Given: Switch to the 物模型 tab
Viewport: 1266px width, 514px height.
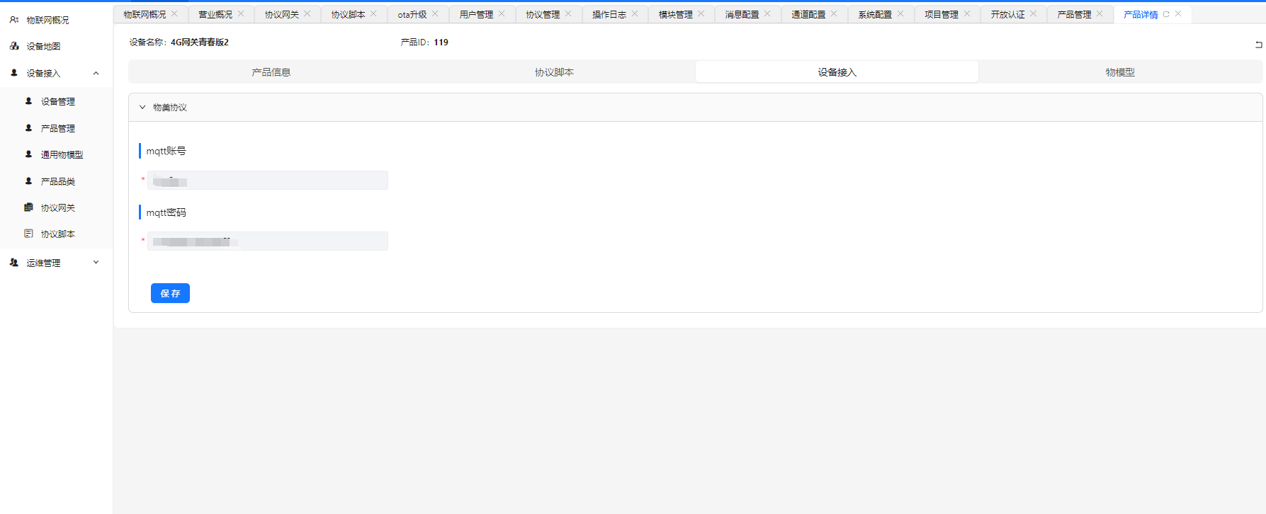Looking at the screenshot, I should click(x=1119, y=72).
